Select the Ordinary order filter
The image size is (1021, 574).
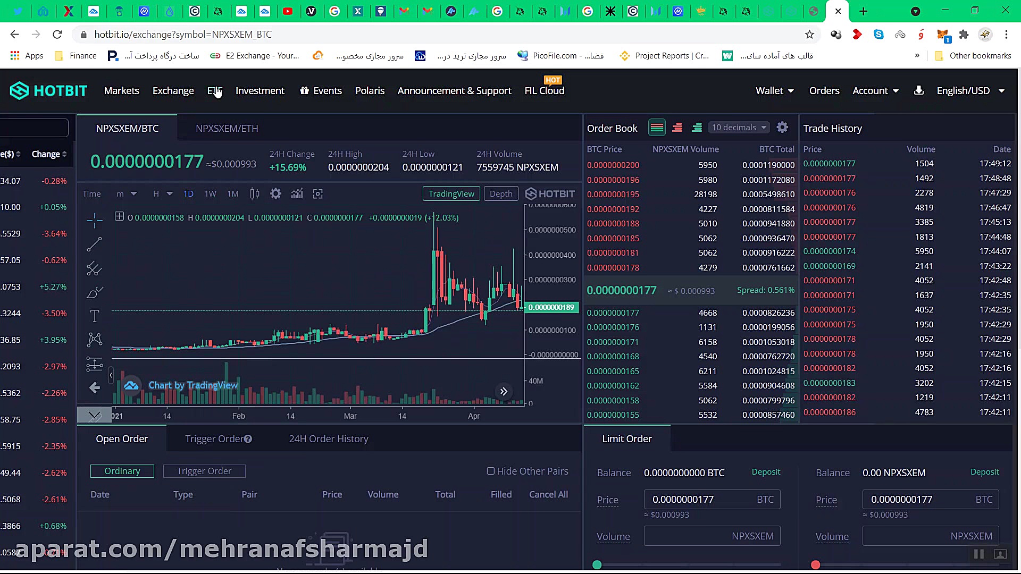point(122,471)
